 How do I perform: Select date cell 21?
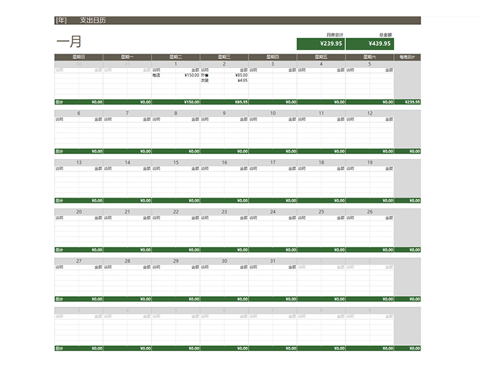pyautogui.click(x=128, y=212)
